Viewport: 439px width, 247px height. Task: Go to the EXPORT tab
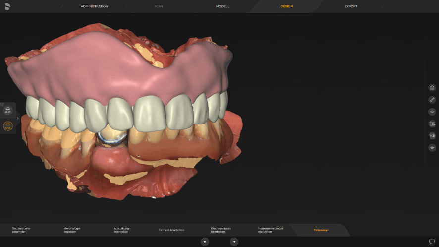[x=351, y=6]
